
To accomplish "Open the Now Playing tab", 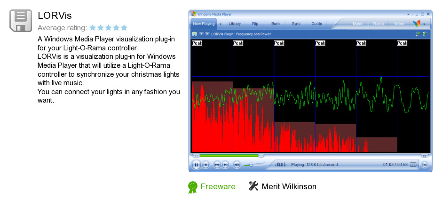I will [204, 24].
